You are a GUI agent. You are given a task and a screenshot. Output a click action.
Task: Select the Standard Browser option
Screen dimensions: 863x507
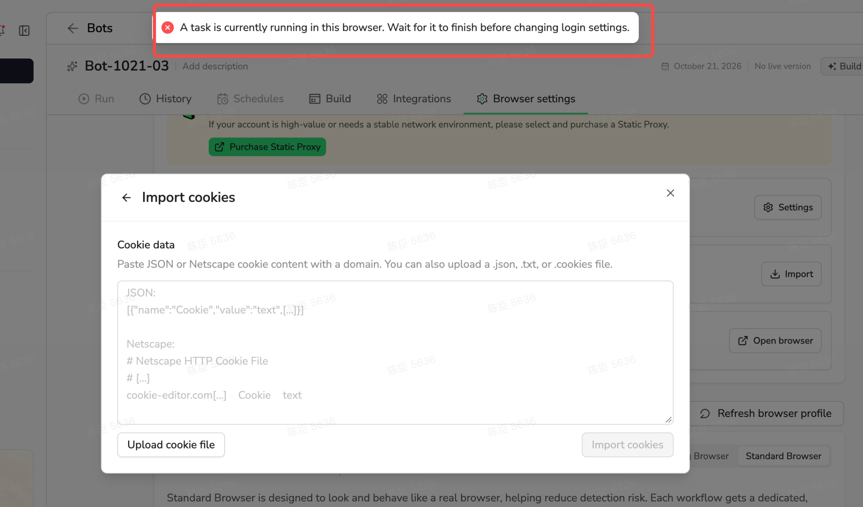click(783, 456)
